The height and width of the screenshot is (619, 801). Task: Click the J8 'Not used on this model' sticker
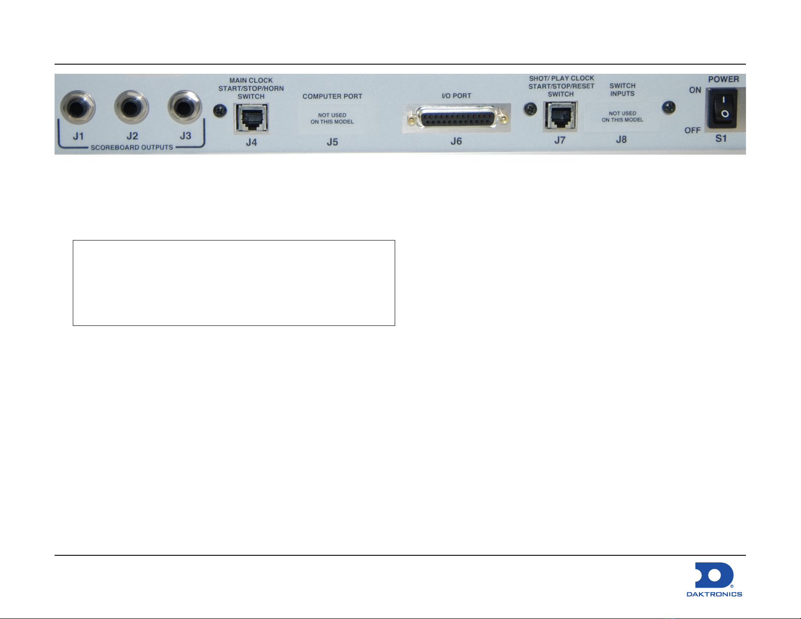[x=622, y=117]
